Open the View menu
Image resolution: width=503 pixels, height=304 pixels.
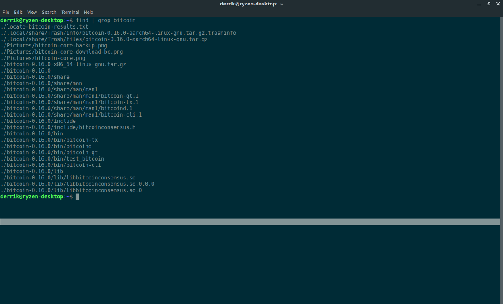(x=32, y=12)
